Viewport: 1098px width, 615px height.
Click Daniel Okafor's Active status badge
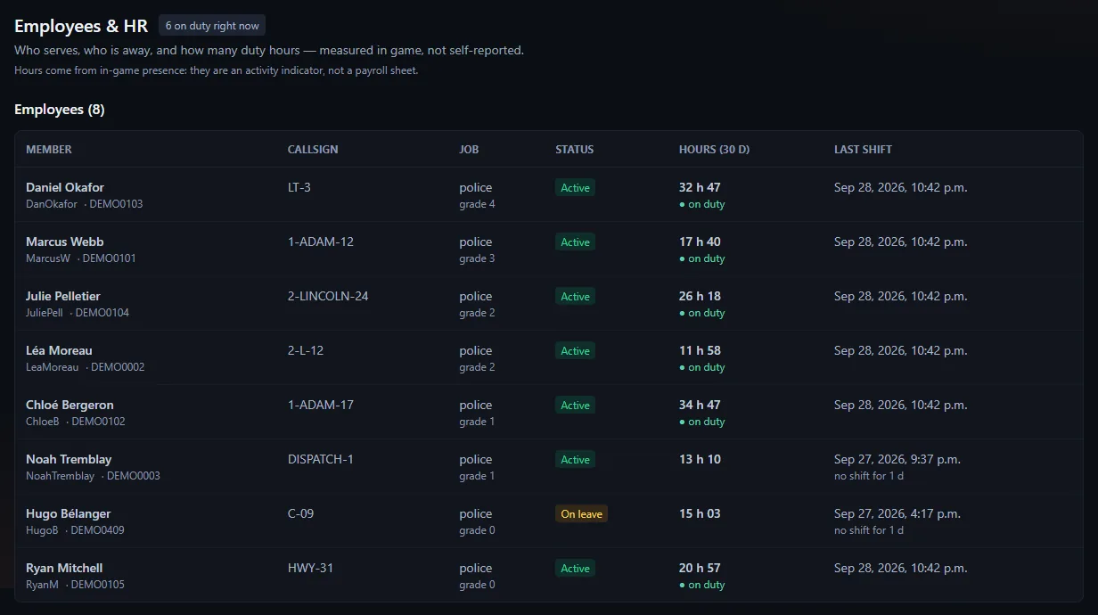click(x=575, y=188)
